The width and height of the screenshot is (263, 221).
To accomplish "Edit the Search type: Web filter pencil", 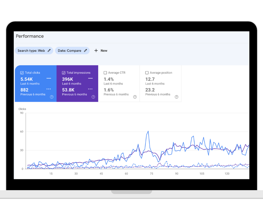I will [x=49, y=50].
